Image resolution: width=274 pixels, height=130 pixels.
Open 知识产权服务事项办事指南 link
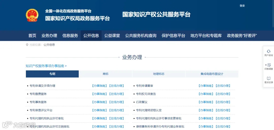click(x=46, y=66)
